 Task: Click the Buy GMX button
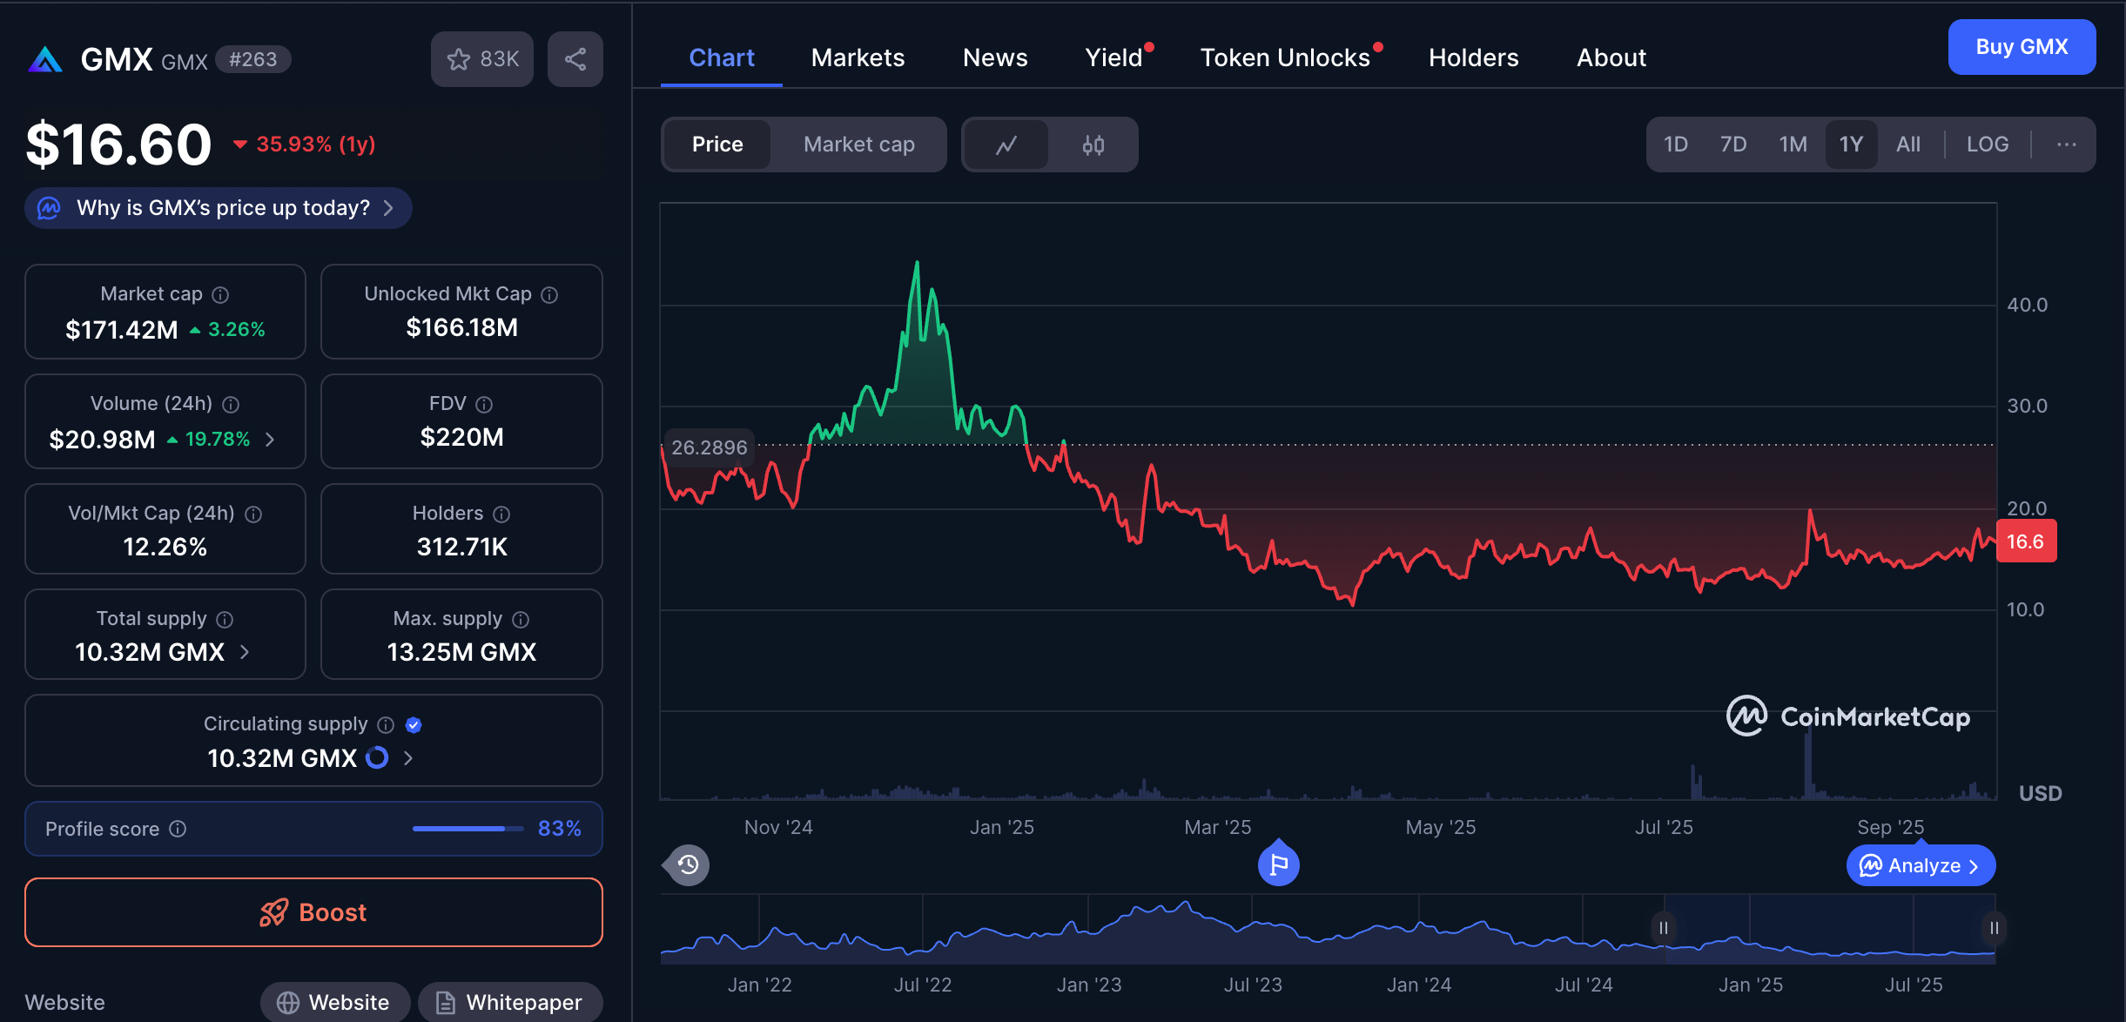point(2021,47)
